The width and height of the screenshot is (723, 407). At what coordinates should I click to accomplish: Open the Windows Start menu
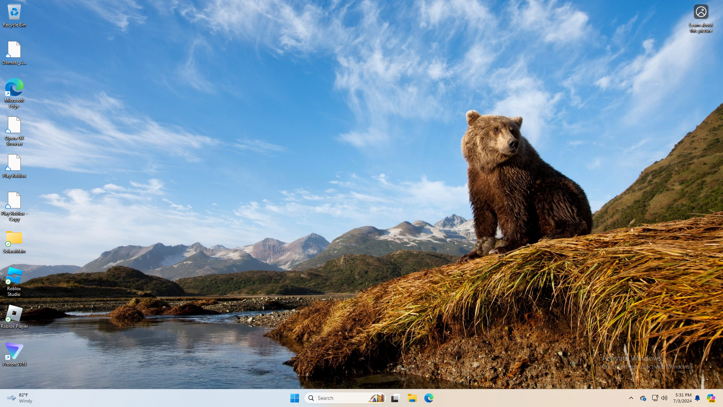(x=294, y=398)
